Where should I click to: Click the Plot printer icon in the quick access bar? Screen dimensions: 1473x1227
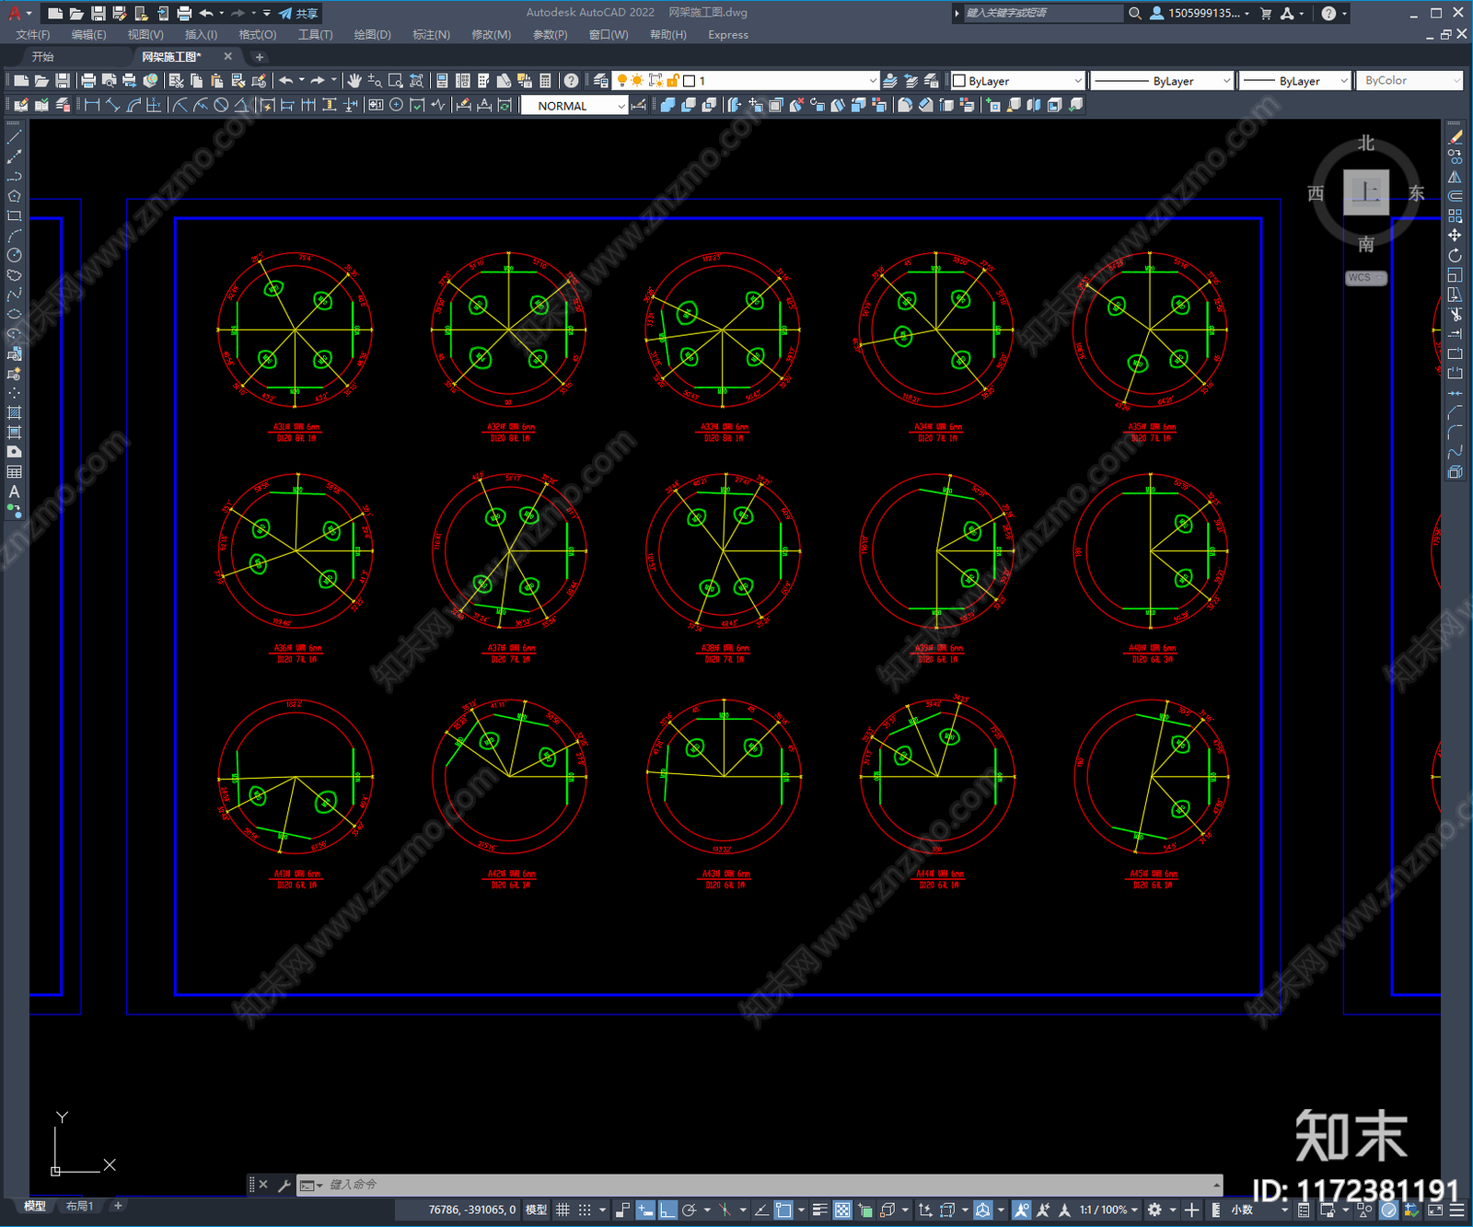point(184,13)
